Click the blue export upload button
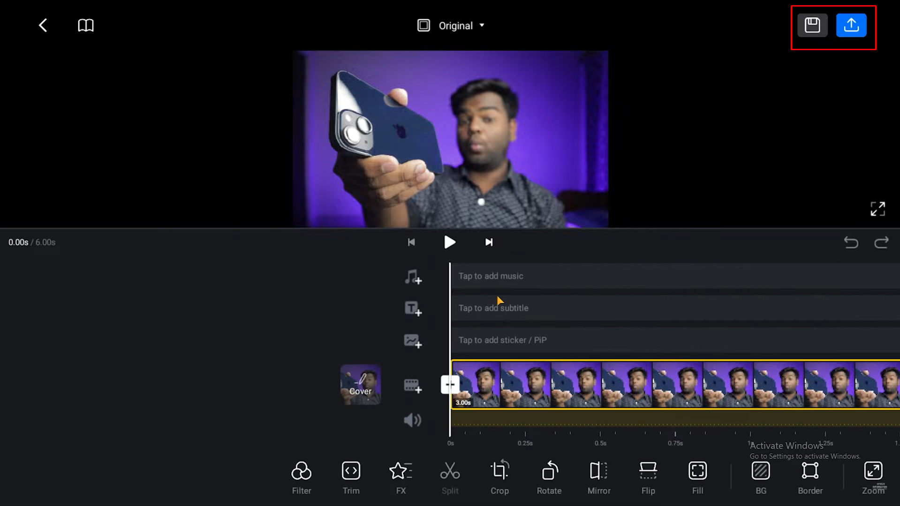Viewport: 900px width, 506px height. pyautogui.click(x=852, y=25)
